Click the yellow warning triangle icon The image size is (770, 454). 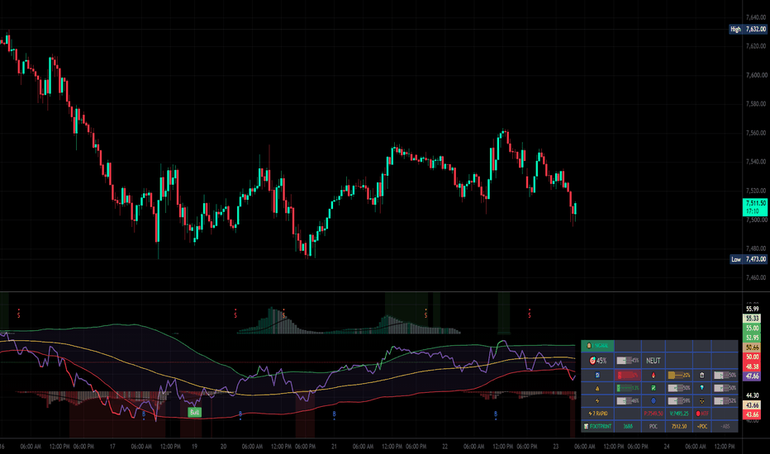click(x=597, y=388)
